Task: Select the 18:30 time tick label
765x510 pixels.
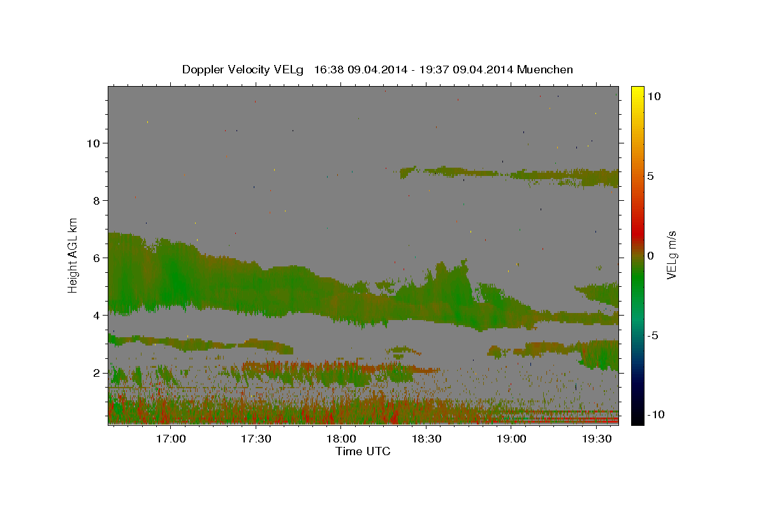Action: coord(426,439)
